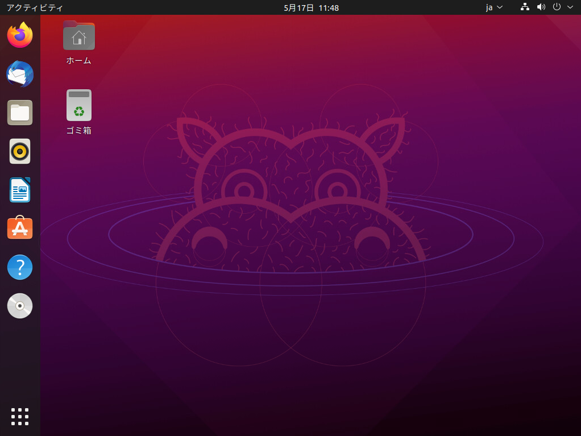The width and height of the screenshot is (581, 436).
Task: Click the wired network status icon
Action: [525, 7]
